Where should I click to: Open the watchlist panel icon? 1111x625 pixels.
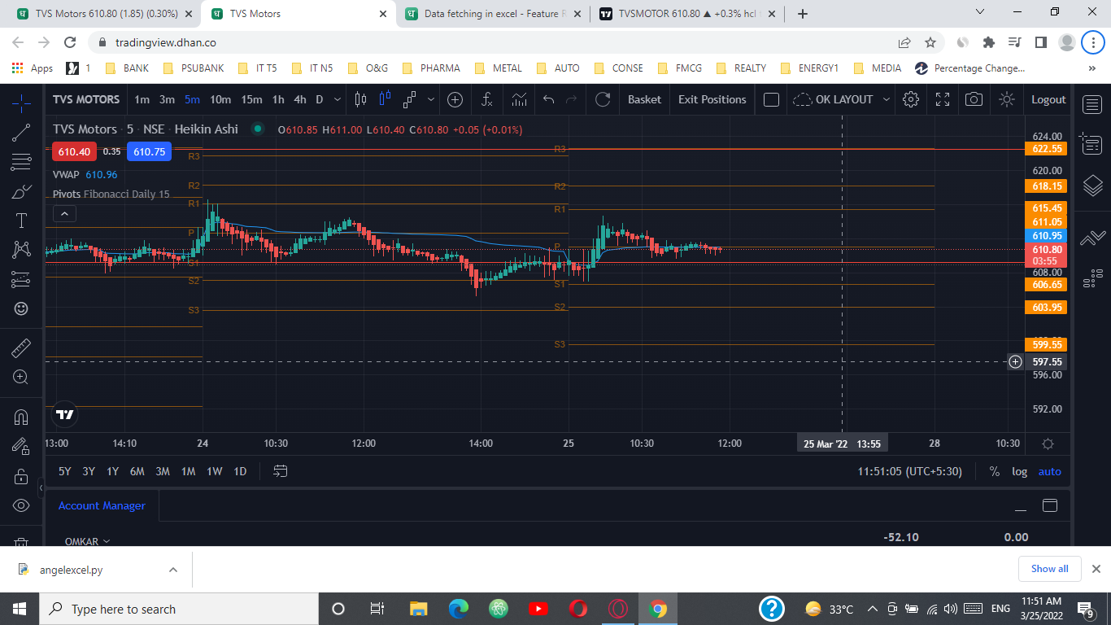click(1091, 103)
